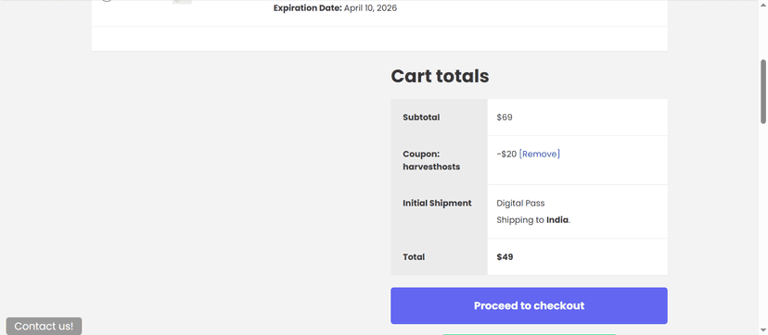The image size is (768, 335).
Task: Select the Subtotal label
Action: click(421, 118)
